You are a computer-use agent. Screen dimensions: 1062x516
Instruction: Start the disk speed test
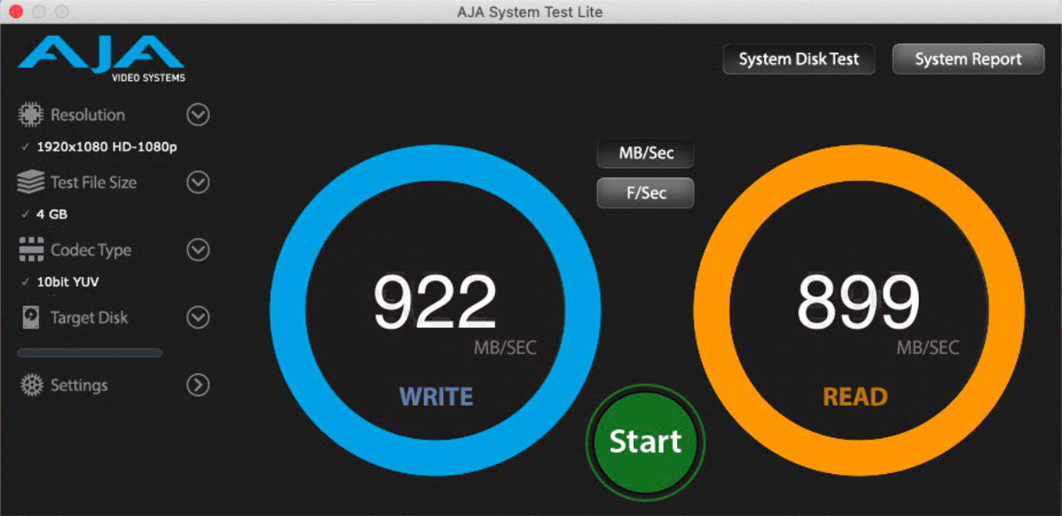645,443
